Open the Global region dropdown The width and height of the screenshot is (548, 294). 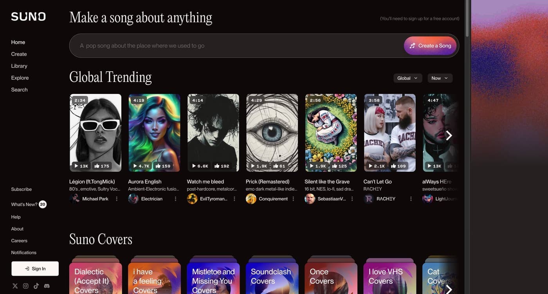click(x=407, y=78)
